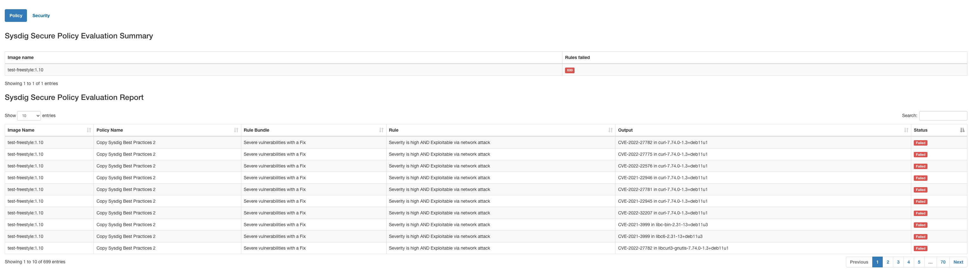This screenshot has height=275, width=975.
Task: Go to pagination page 3
Action: [x=898, y=262]
